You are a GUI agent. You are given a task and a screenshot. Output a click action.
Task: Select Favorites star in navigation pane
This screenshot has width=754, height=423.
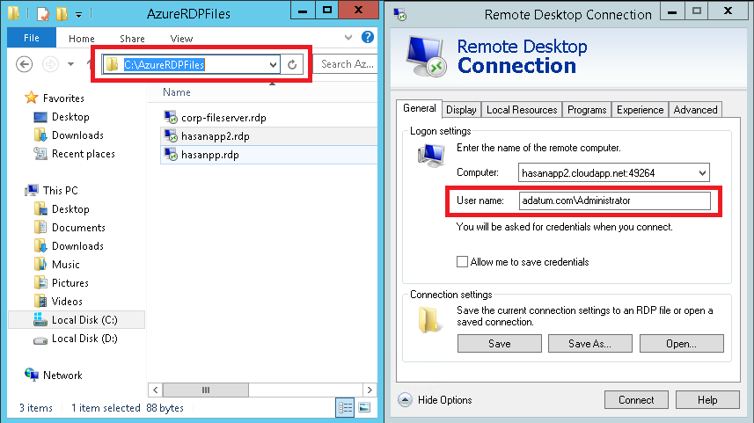(x=32, y=98)
